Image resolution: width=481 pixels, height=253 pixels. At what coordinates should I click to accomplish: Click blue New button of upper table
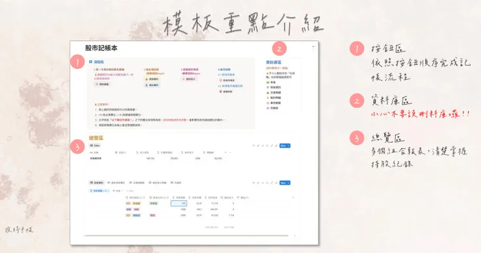coord(283,146)
